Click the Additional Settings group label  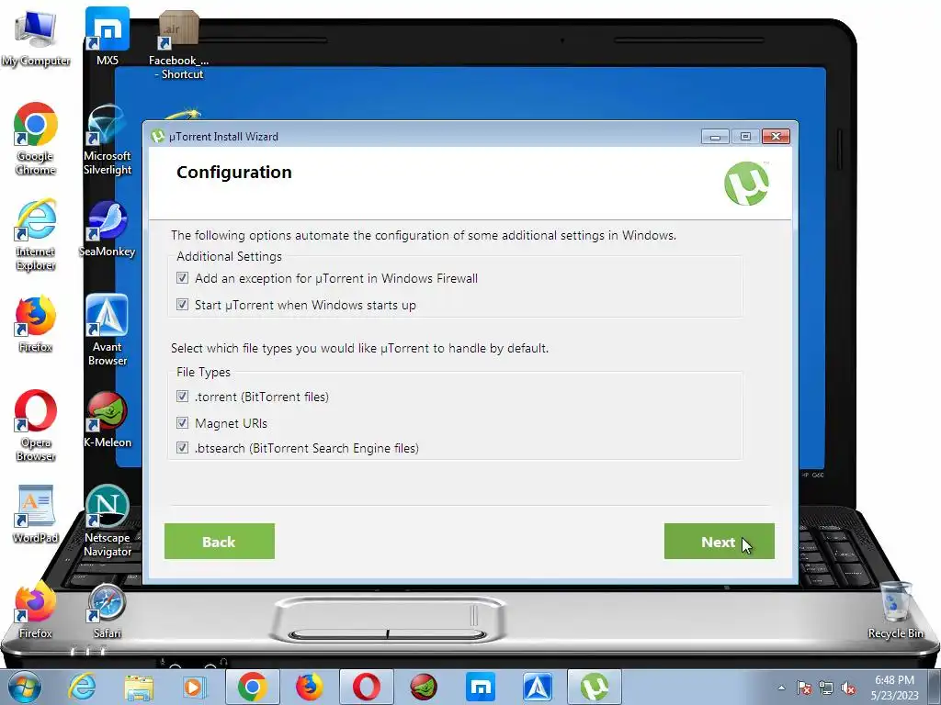pyautogui.click(x=229, y=257)
